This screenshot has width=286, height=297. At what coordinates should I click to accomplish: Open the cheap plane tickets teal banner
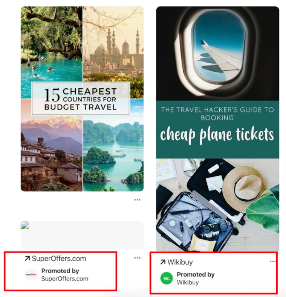(x=217, y=130)
